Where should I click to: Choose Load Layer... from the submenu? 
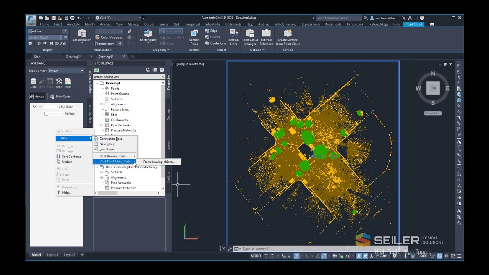(x=108, y=149)
